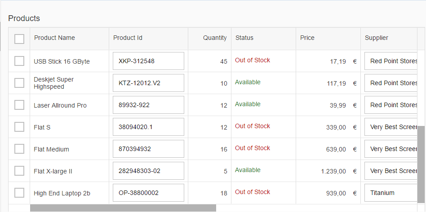Open the Price column header menu
426x212 pixels.
tap(307, 38)
